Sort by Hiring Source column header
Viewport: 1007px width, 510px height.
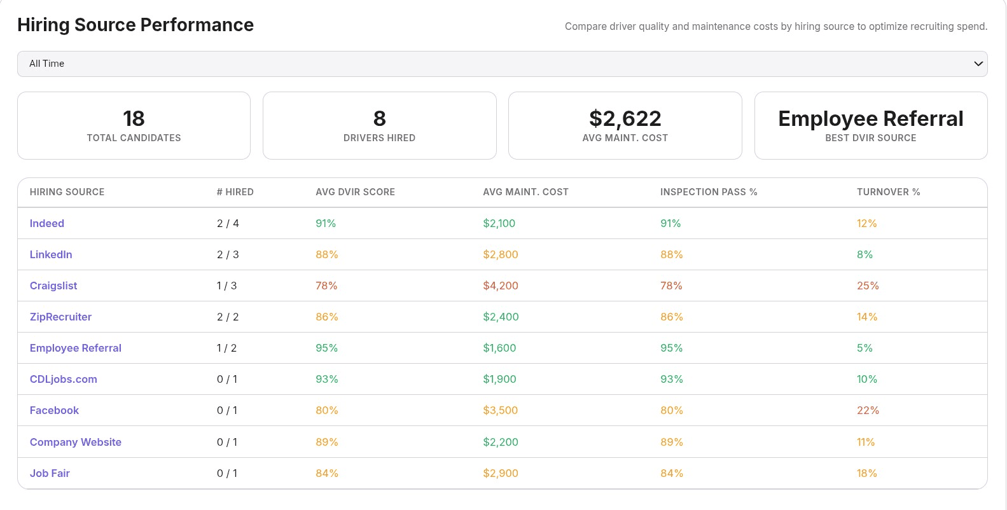(67, 192)
